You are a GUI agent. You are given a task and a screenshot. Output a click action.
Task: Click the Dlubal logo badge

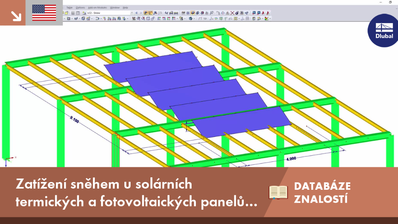pyautogui.click(x=383, y=30)
